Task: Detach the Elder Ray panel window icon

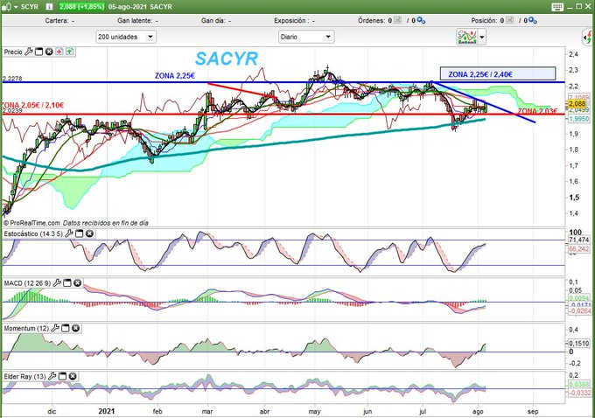Action: point(62,376)
